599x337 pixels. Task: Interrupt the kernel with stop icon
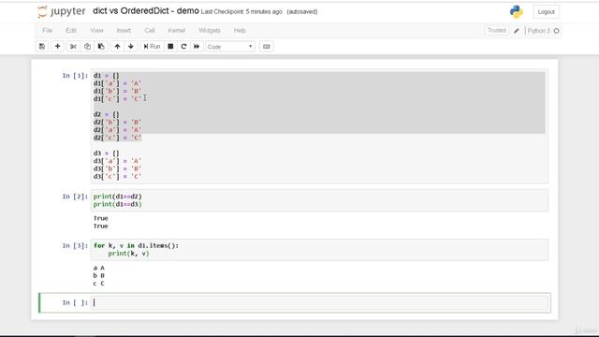tap(170, 47)
